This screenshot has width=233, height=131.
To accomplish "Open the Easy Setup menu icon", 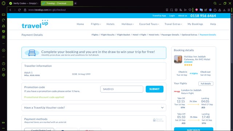I will 229,10.
